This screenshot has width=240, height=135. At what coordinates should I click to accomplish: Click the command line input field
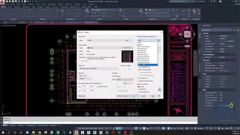pyautogui.click(x=100, y=123)
